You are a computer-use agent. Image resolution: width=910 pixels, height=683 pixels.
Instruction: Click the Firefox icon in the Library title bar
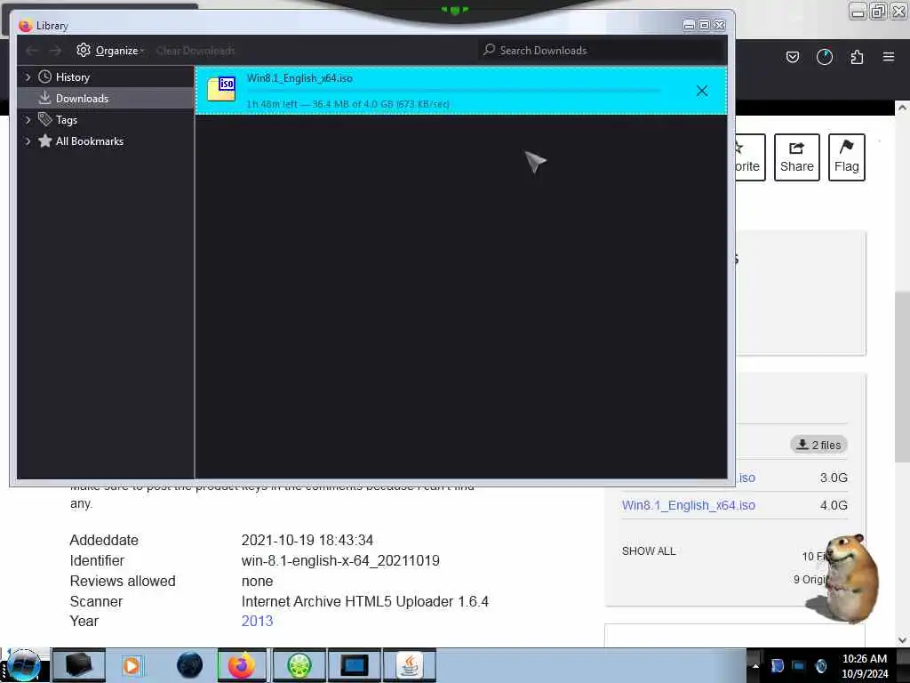[x=25, y=26]
